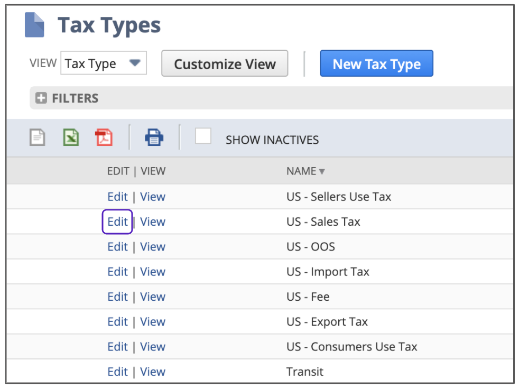Click the Tax Types page document icon
519x388 pixels.
(x=35, y=25)
